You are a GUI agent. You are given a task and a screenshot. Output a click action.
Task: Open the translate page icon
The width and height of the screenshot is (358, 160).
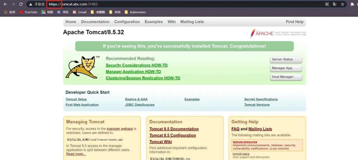coord(335,4)
